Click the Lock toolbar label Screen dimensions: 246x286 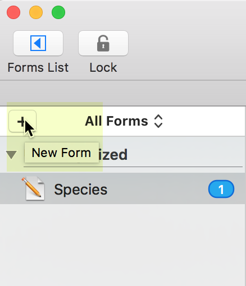coord(103,67)
